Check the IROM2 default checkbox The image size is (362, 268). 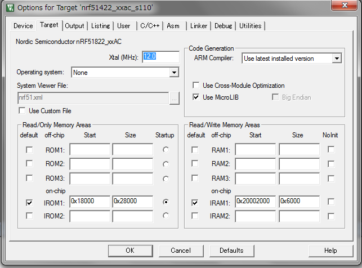pyautogui.click(x=29, y=216)
